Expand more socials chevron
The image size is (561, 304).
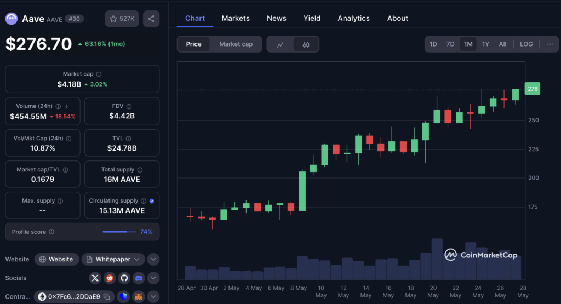[x=153, y=278]
